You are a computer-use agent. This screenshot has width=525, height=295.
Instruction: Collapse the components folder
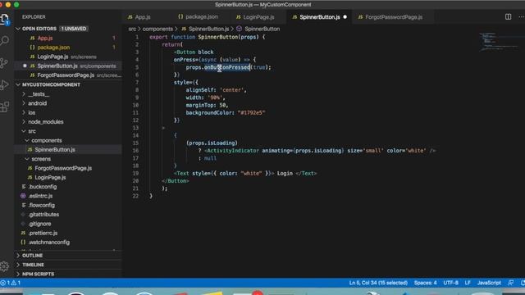(x=47, y=140)
